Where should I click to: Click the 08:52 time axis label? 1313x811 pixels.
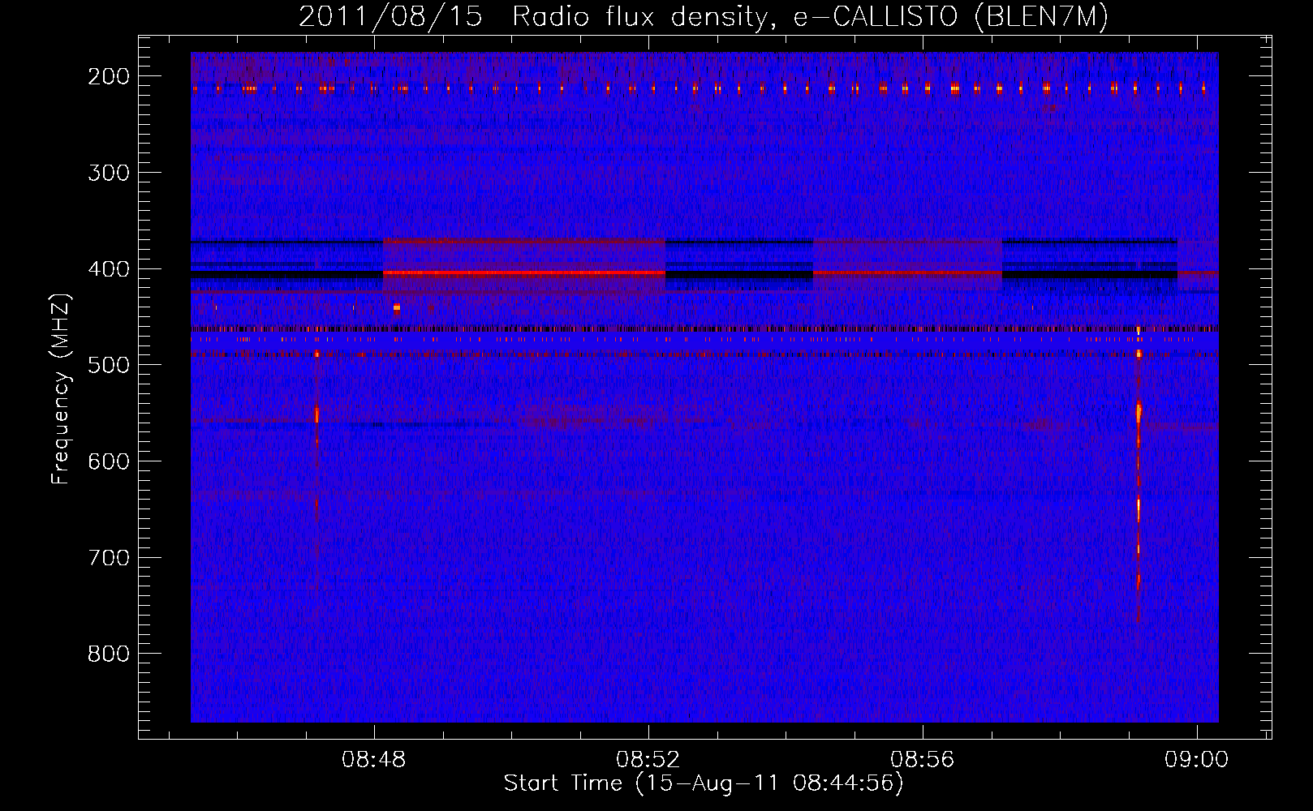pyautogui.click(x=648, y=760)
